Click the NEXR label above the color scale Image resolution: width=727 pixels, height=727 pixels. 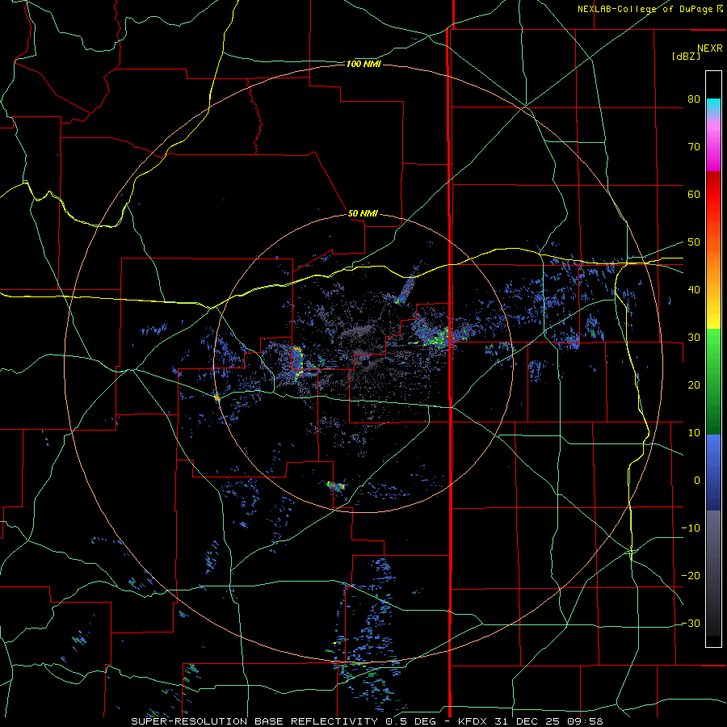point(710,48)
